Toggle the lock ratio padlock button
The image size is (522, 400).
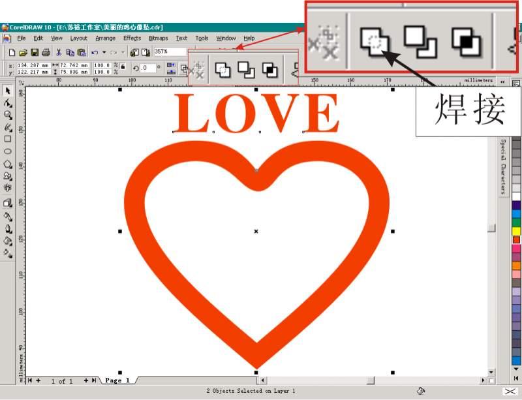(x=123, y=68)
